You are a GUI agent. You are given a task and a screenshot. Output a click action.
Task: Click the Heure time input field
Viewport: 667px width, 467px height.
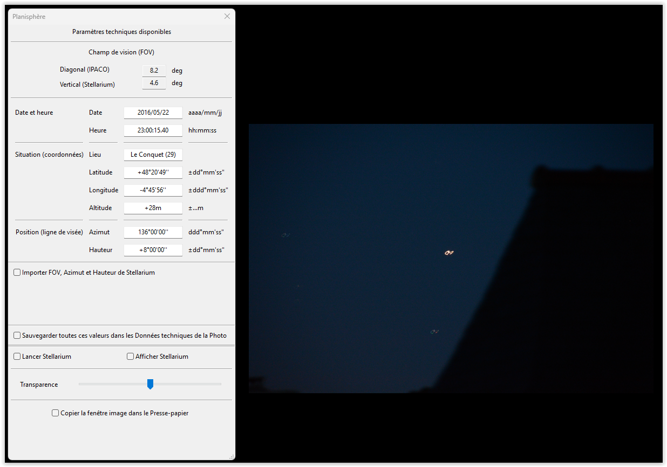153,130
